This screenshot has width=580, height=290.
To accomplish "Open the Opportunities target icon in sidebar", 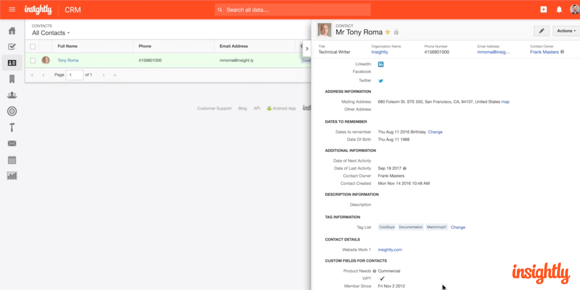I will point(12,111).
